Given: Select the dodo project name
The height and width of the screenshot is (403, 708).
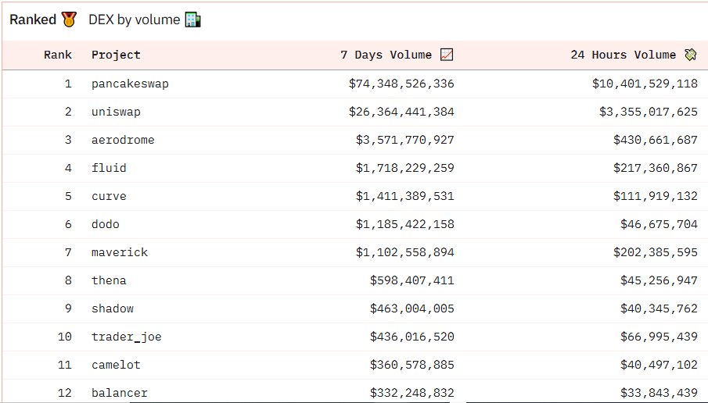Looking at the screenshot, I should tap(105, 224).
